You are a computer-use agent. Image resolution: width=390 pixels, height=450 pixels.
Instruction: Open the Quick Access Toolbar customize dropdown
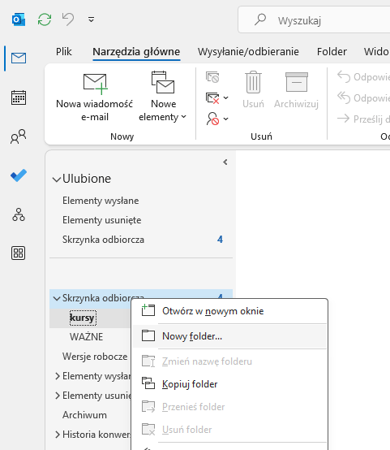click(91, 19)
